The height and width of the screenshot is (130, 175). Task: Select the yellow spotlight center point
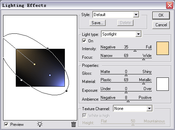click(x=34, y=64)
